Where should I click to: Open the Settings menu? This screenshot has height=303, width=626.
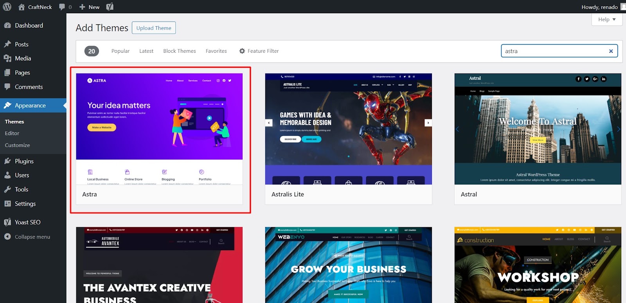[25, 204]
